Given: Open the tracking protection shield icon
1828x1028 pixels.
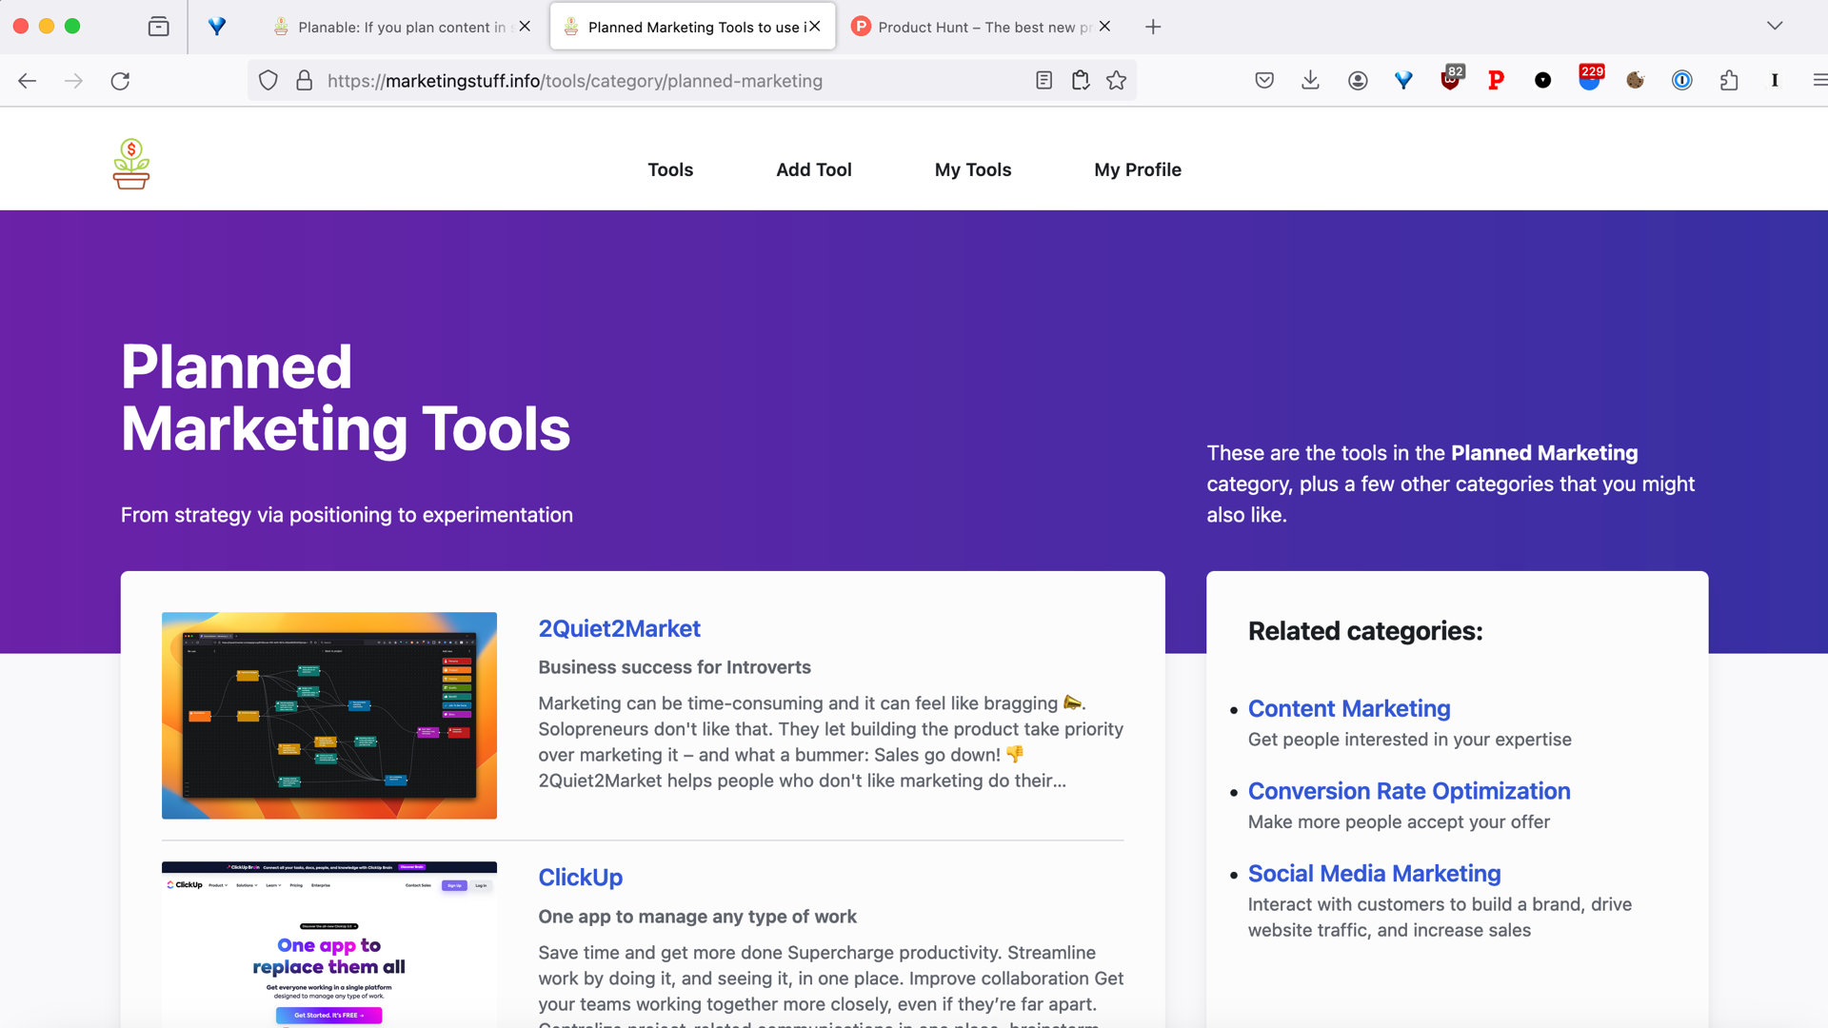Looking at the screenshot, I should click(268, 81).
